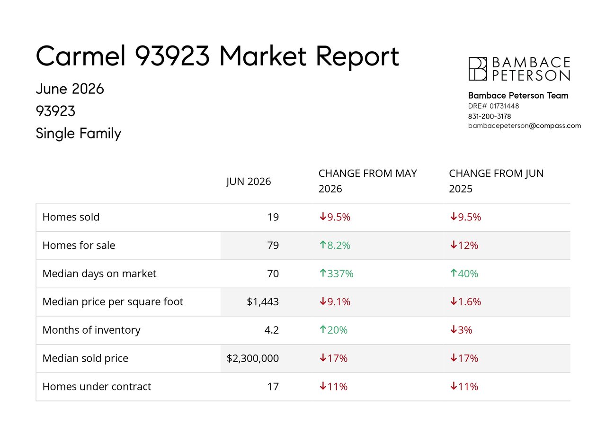Click the Median days on market label

coord(99,273)
